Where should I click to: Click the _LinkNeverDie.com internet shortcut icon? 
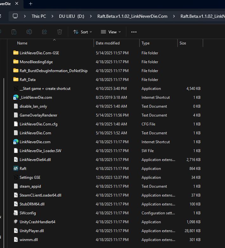pyautogui.click(x=16, y=97)
